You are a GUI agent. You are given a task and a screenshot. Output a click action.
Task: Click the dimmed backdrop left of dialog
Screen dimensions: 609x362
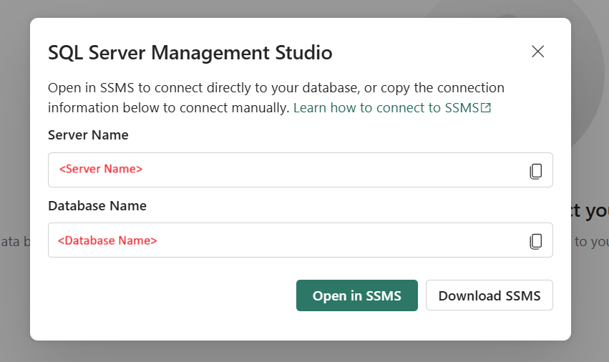click(x=14, y=143)
